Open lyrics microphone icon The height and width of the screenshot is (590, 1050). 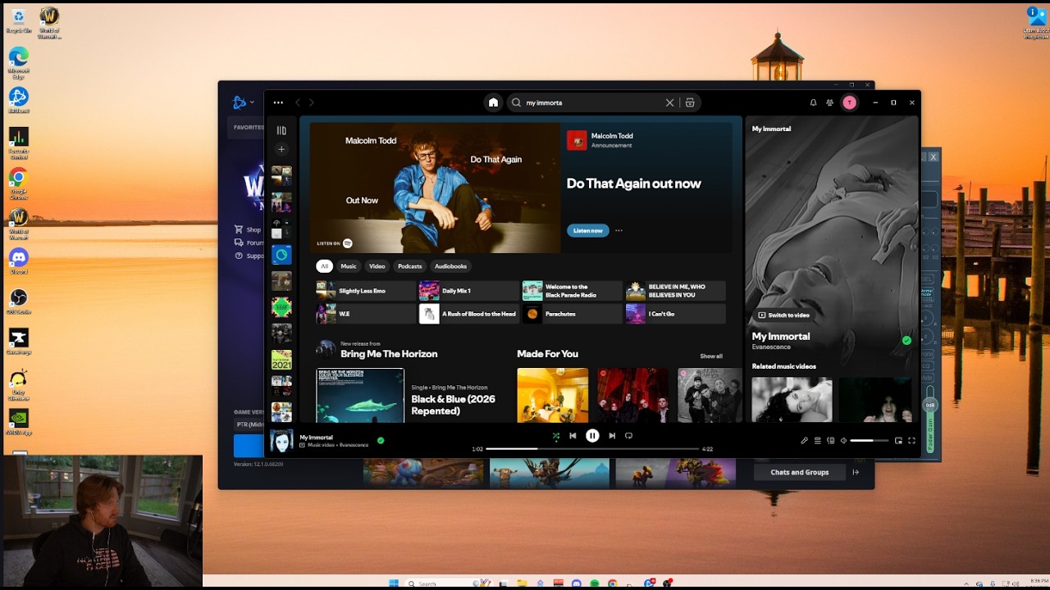(805, 441)
